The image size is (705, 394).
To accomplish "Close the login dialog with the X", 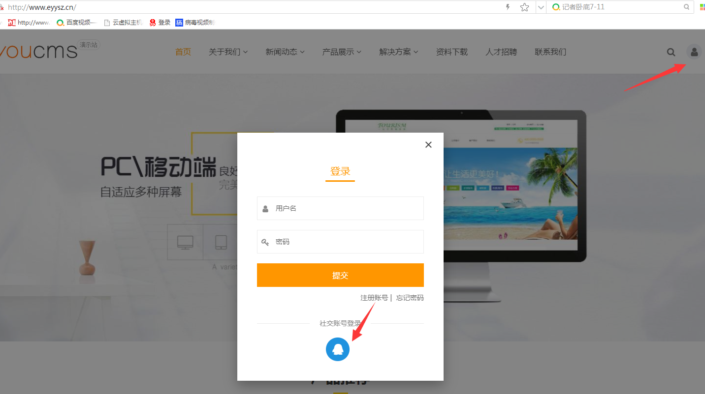I will (x=428, y=144).
